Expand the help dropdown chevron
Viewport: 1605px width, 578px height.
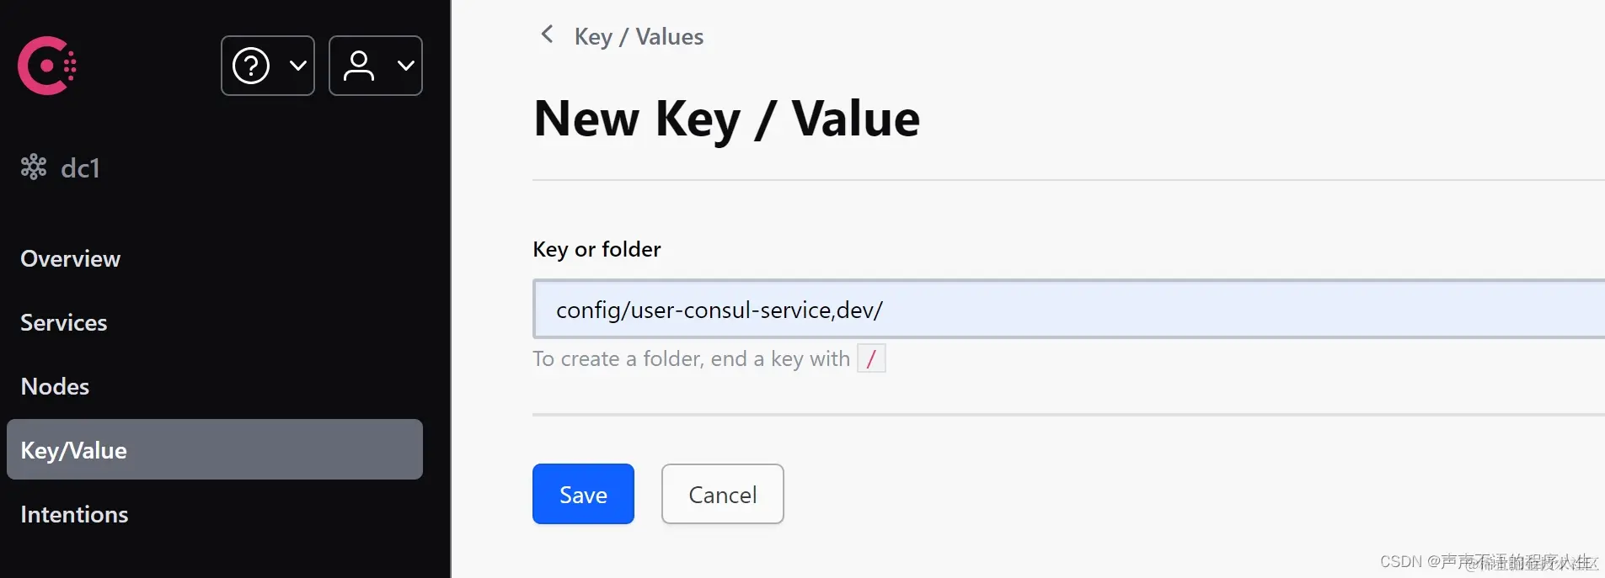[x=297, y=65]
